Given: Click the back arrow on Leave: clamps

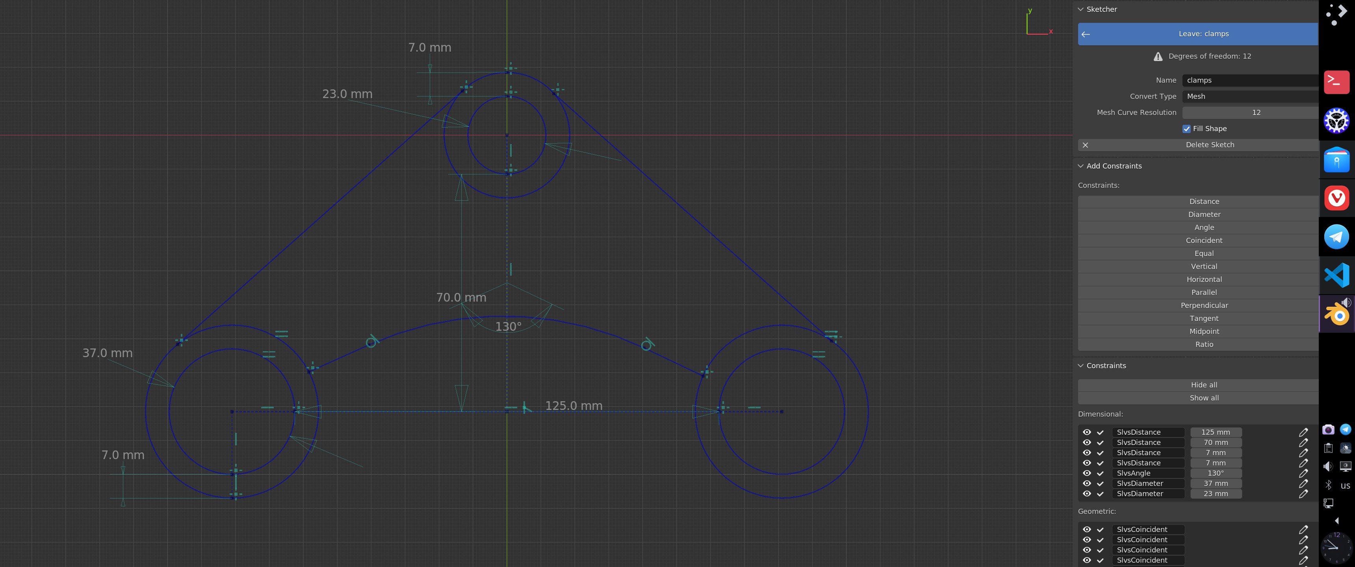Looking at the screenshot, I should [x=1086, y=34].
